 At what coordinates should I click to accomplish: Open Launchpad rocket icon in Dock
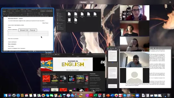(x=14, y=95)
